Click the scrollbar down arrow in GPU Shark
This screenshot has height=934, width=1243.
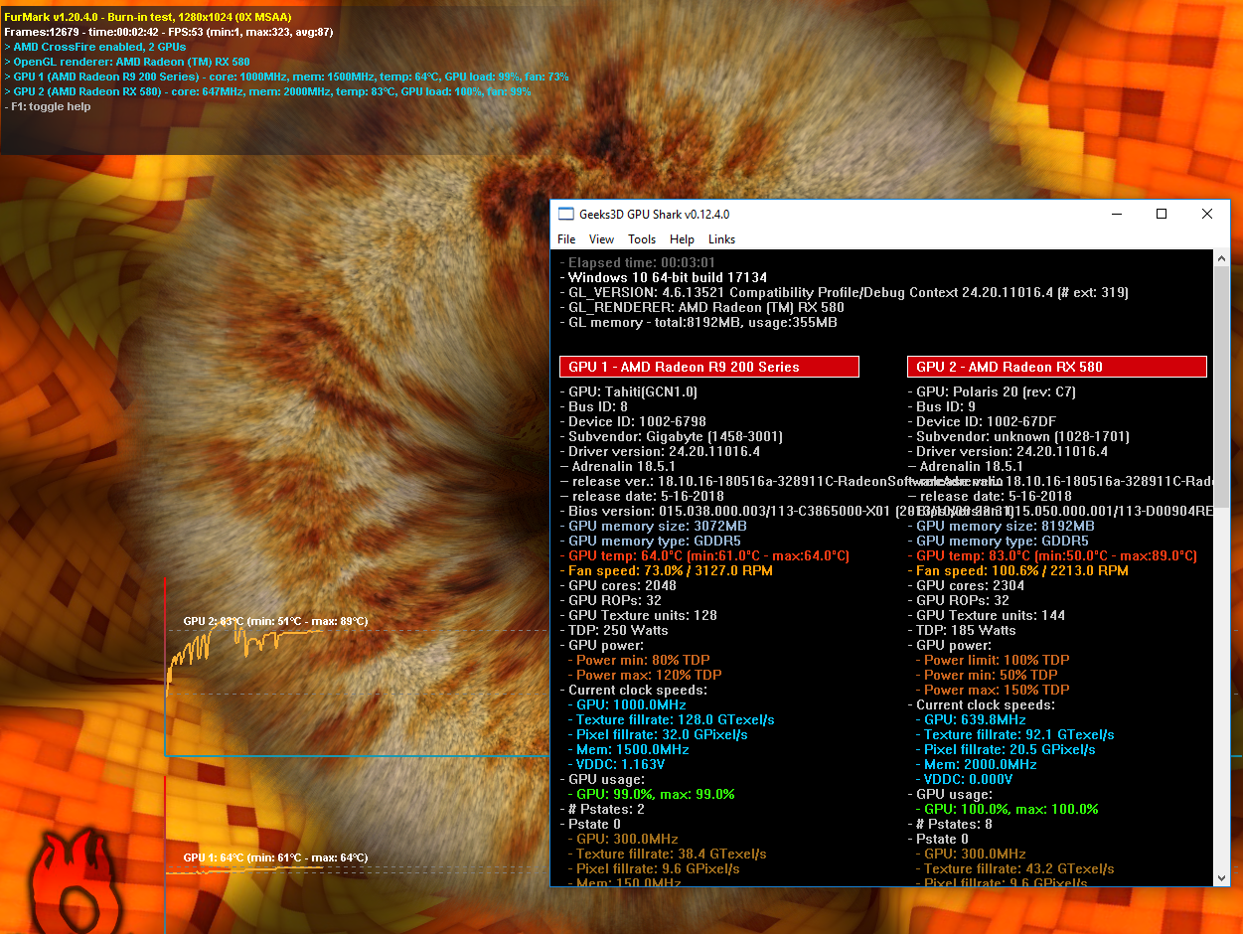[1222, 877]
